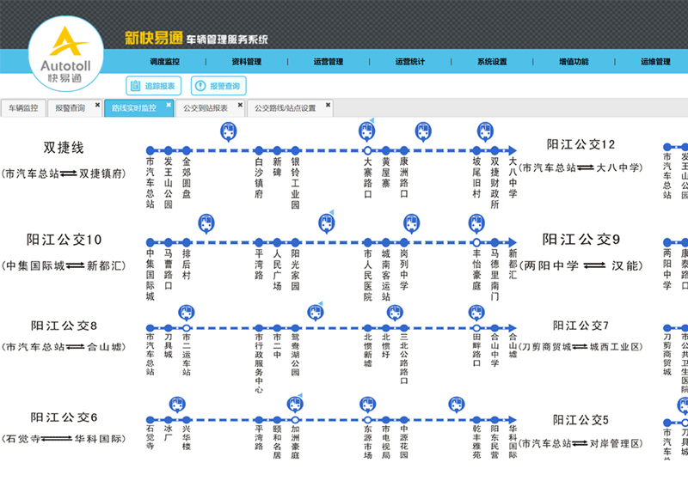Click the 追踪报表 button
The width and height of the screenshot is (688, 481).
point(154,85)
